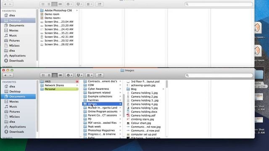Click Share button in Desktop window toolbar
This screenshot has width=269, height=151.
pyautogui.click(x=100, y=4)
